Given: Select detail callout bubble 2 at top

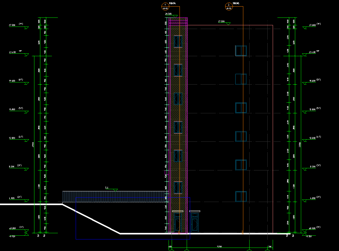Looking at the screenshot, I should (x=229, y=6).
